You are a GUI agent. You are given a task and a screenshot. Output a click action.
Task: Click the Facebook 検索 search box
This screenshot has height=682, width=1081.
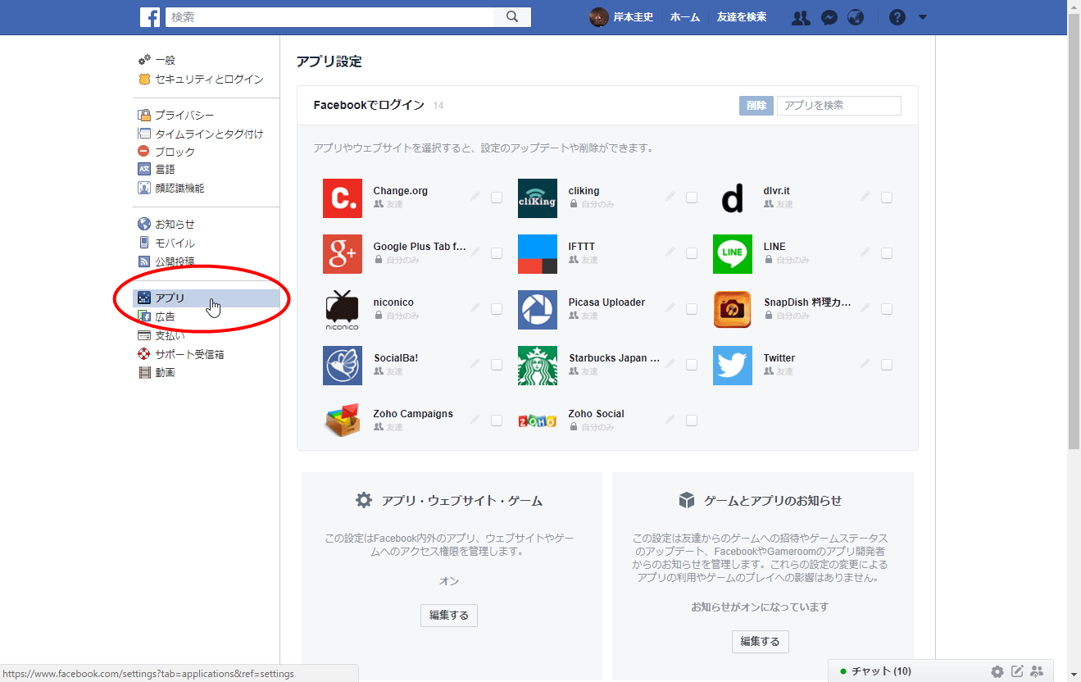(330, 16)
